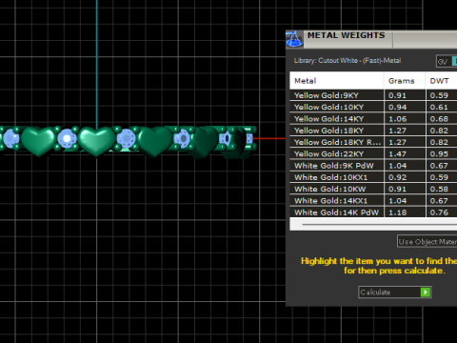Select the White Gold:14KX1 row
Viewport: 457px width, 343px height.
point(373,201)
